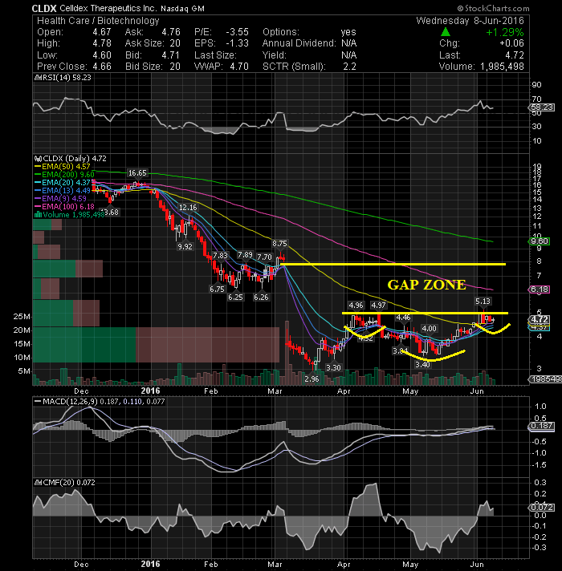Click the 'Health Care / Biotechnology' sector text

(x=98, y=21)
